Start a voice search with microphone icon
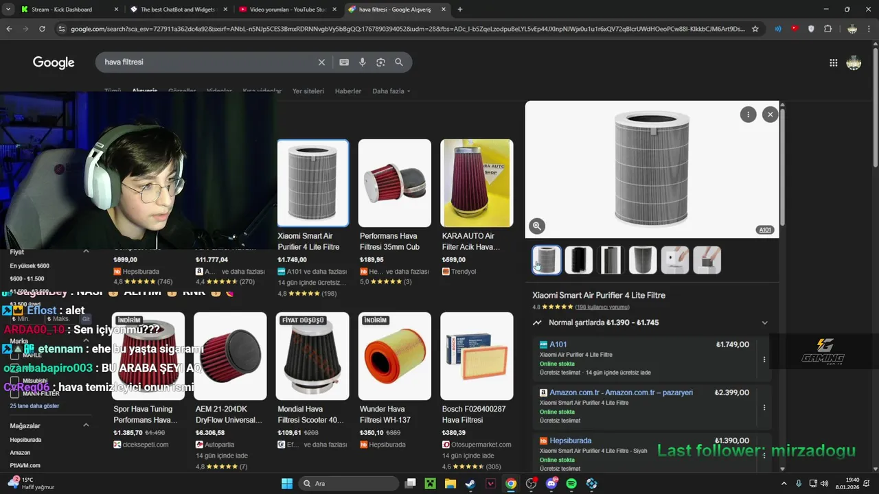This screenshot has width=879, height=494. (363, 62)
